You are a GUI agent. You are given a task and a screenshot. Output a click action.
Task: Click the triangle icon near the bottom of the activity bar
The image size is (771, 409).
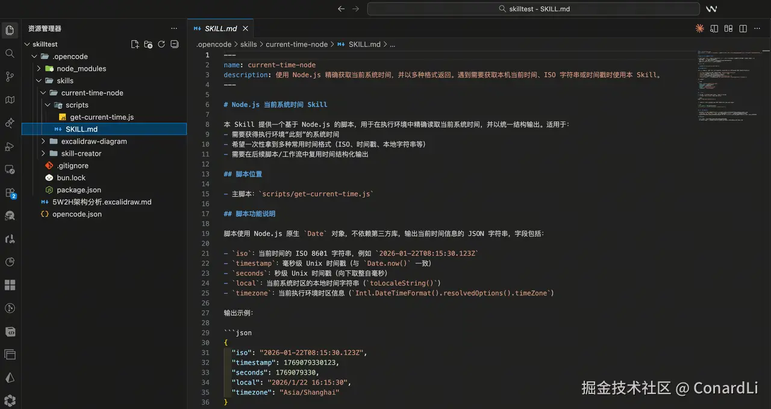[x=10, y=378]
